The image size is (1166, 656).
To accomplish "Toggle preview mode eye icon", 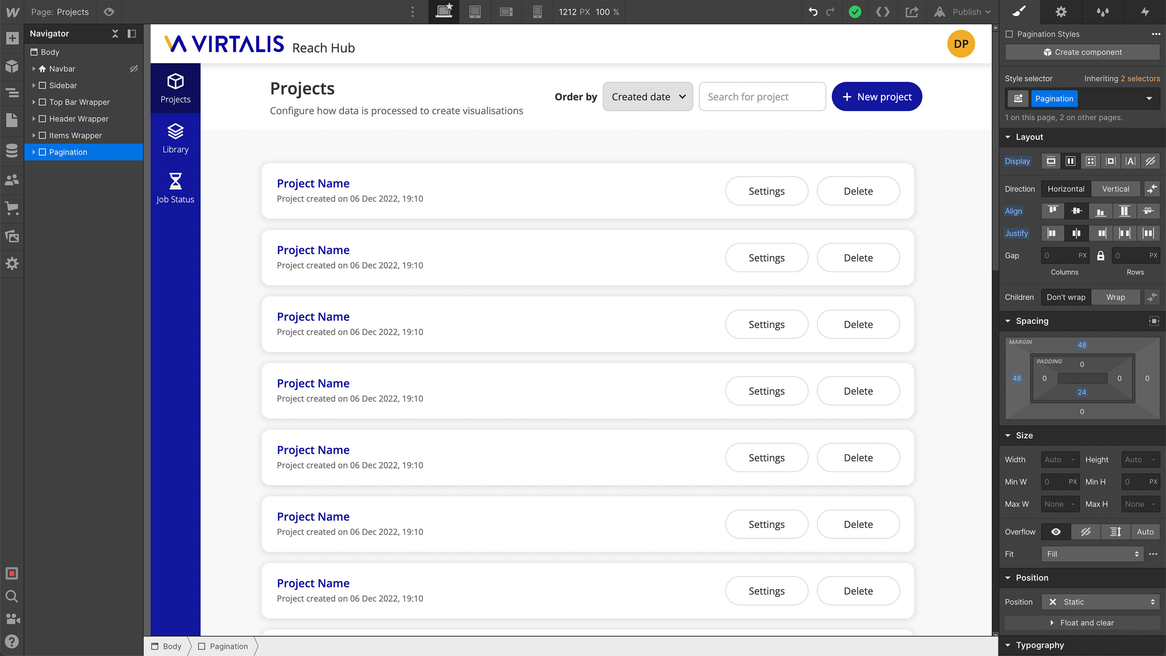I will click(x=109, y=12).
